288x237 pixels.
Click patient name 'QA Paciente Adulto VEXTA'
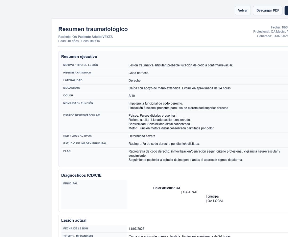[x=92, y=37]
